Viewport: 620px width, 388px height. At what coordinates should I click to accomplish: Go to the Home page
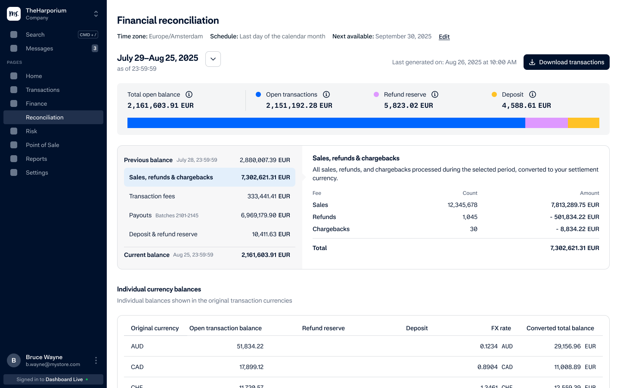coord(53,76)
